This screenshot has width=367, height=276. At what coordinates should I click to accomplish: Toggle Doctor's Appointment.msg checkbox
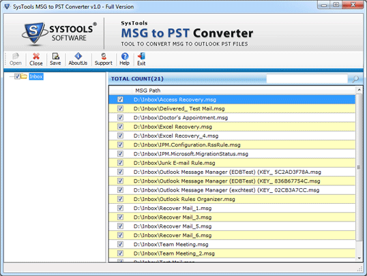click(120, 117)
